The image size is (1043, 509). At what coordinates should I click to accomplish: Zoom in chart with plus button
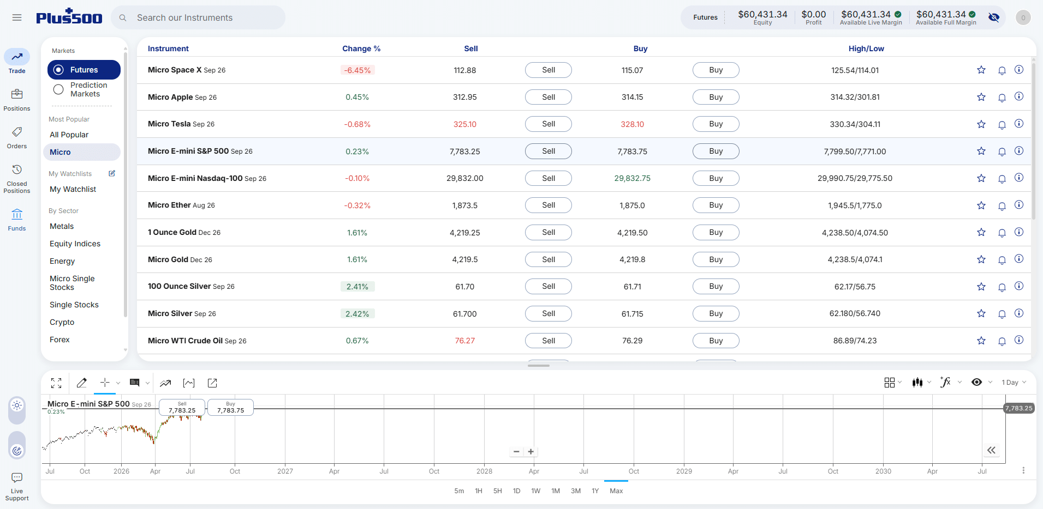coord(531,452)
